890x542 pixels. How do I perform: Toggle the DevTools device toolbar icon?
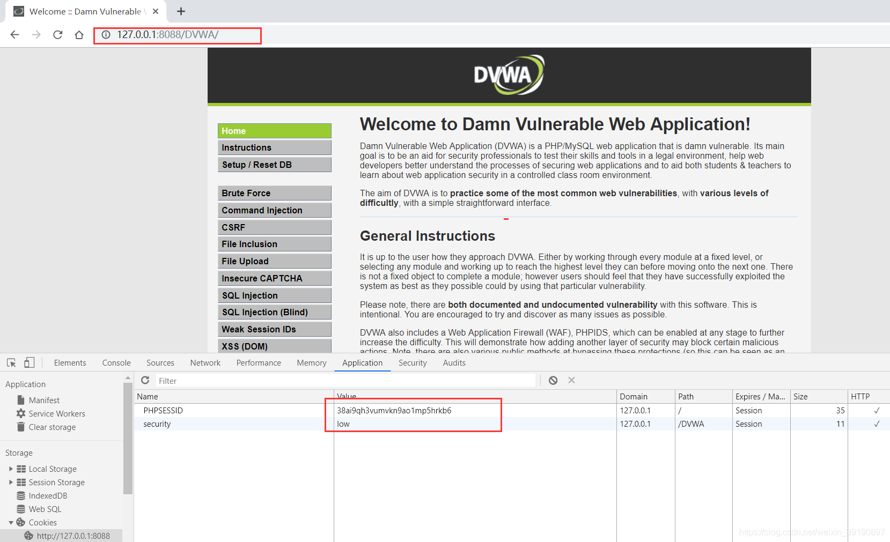coord(29,363)
